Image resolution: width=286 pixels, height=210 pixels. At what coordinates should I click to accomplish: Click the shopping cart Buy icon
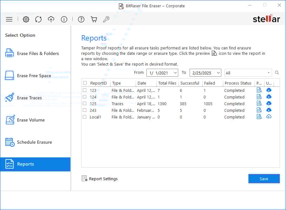tap(94, 19)
